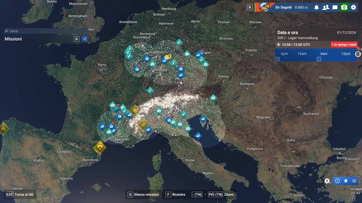The height and width of the screenshot is (203, 362).
Task: Open the map layers icon
Action: click(x=346, y=181)
